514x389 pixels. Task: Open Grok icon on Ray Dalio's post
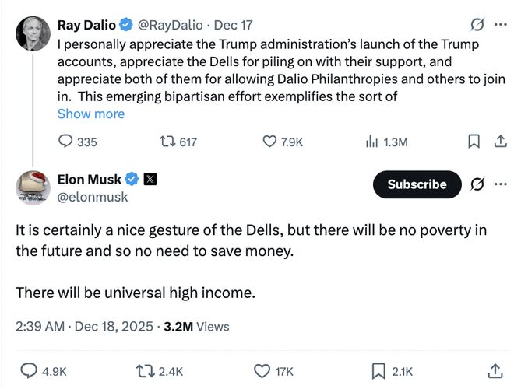point(478,25)
